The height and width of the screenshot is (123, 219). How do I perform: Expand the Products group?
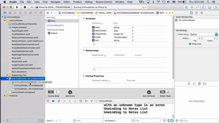click(x=5, y=96)
